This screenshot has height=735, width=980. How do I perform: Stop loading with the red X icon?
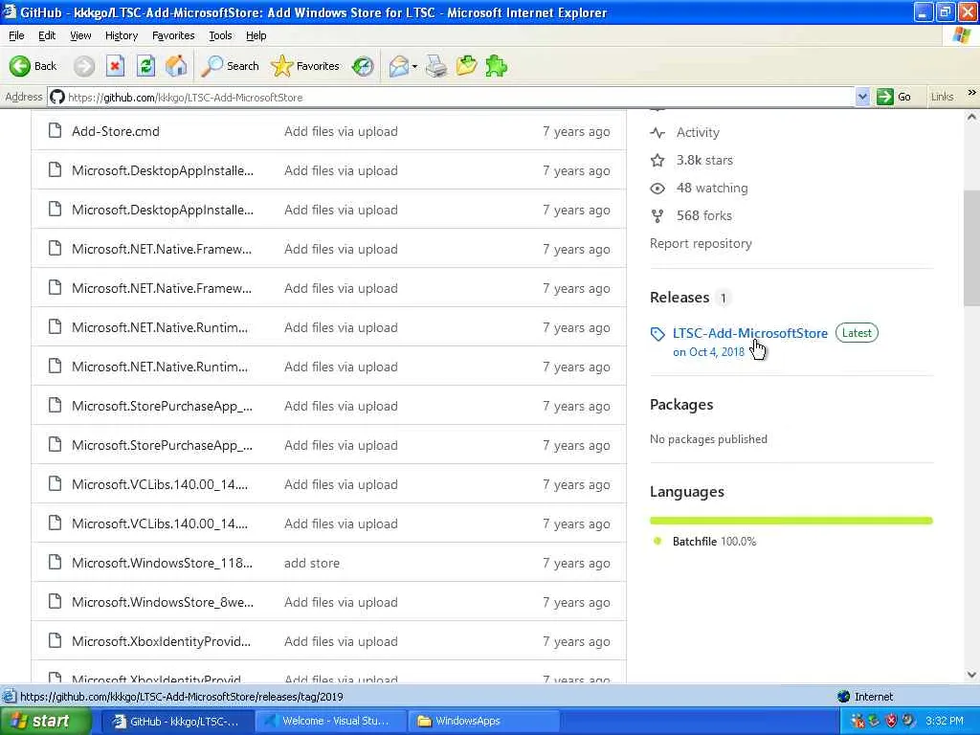point(115,66)
